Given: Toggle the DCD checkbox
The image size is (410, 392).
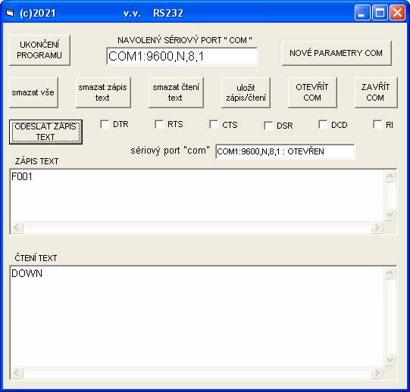Looking at the screenshot, I should click(x=323, y=125).
